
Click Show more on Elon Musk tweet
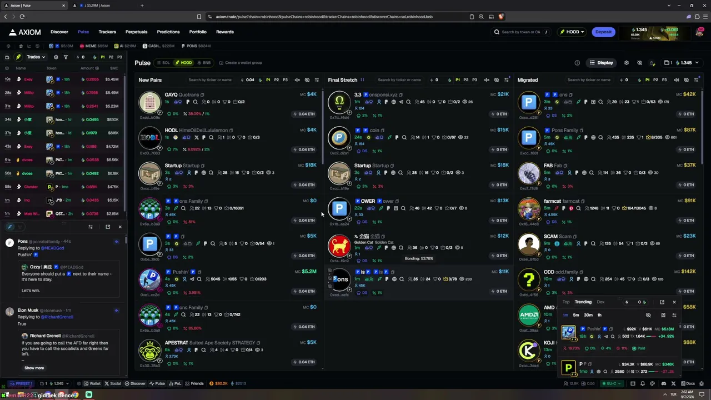coord(34,368)
